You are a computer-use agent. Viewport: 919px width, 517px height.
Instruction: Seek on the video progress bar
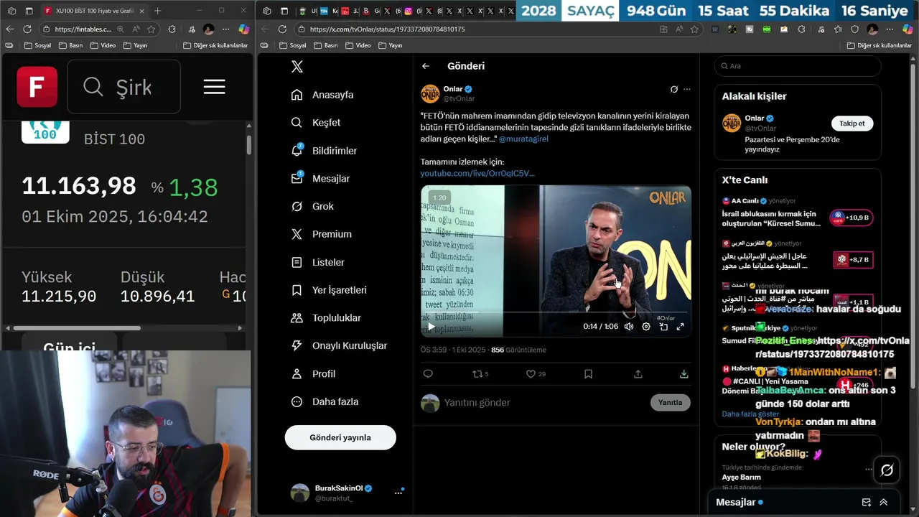(556, 313)
